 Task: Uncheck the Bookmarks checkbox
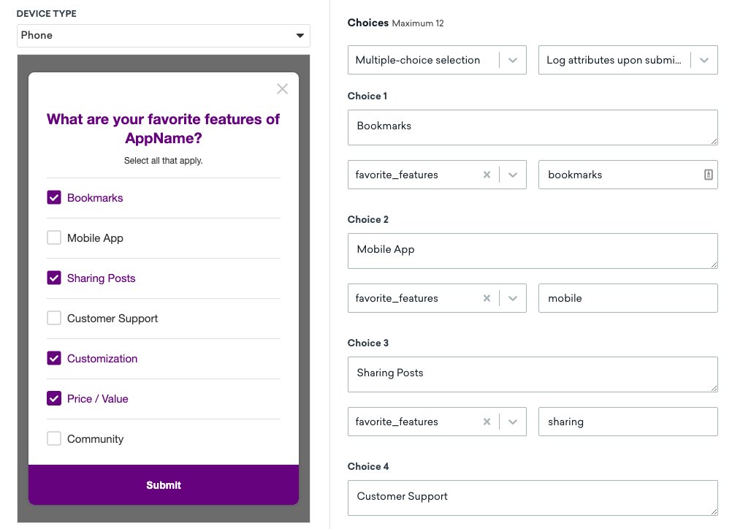point(54,198)
